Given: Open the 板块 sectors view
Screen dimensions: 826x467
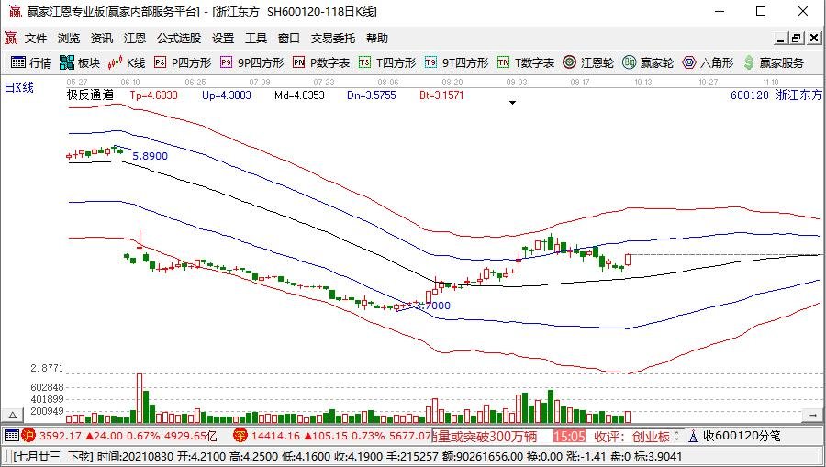Looking at the screenshot, I should click(80, 62).
